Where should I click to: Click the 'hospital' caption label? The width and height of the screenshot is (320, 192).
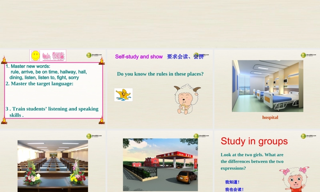(270, 117)
